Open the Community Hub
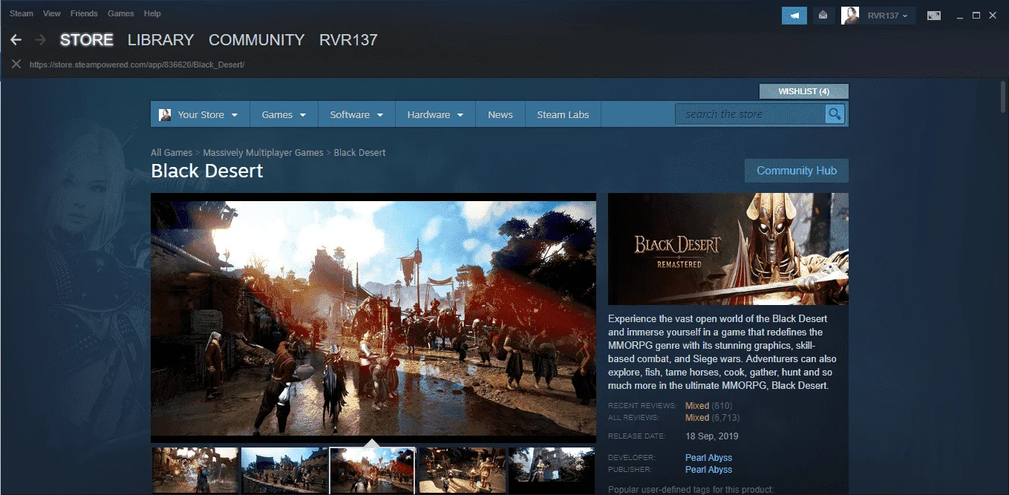Screen dimensions: 1009x495 coord(797,171)
